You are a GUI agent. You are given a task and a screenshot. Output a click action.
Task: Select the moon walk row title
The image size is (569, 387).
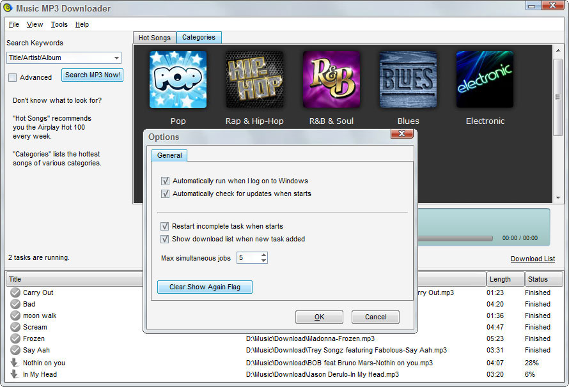(x=40, y=315)
